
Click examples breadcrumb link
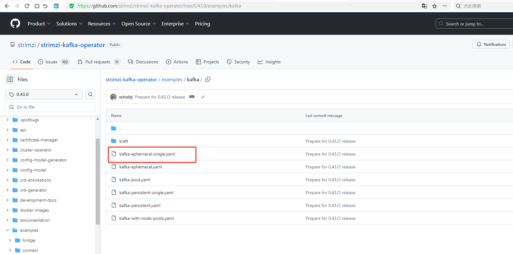172,80
